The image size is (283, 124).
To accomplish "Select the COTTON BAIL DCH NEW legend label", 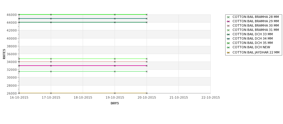I will [x=251, y=47].
